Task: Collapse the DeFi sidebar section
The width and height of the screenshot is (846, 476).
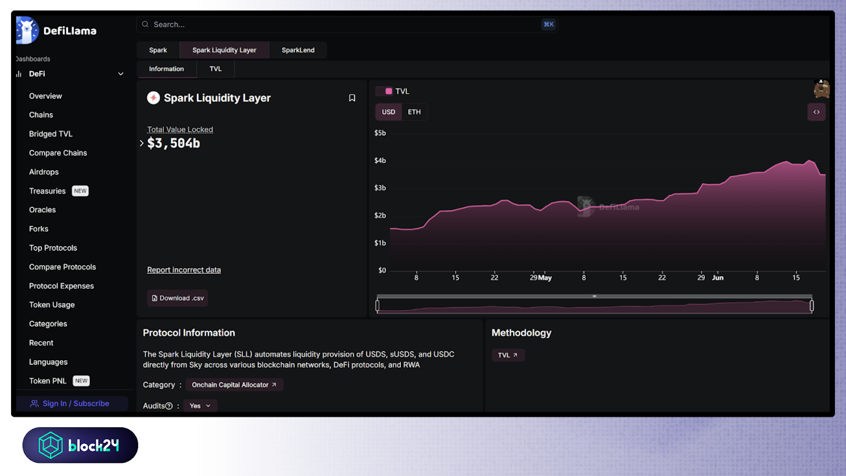Action: [121, 74]
